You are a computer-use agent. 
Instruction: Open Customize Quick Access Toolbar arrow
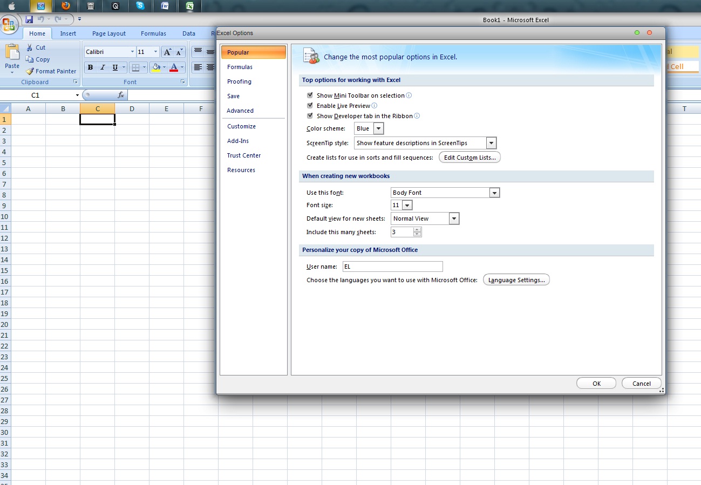click(79, 19)
